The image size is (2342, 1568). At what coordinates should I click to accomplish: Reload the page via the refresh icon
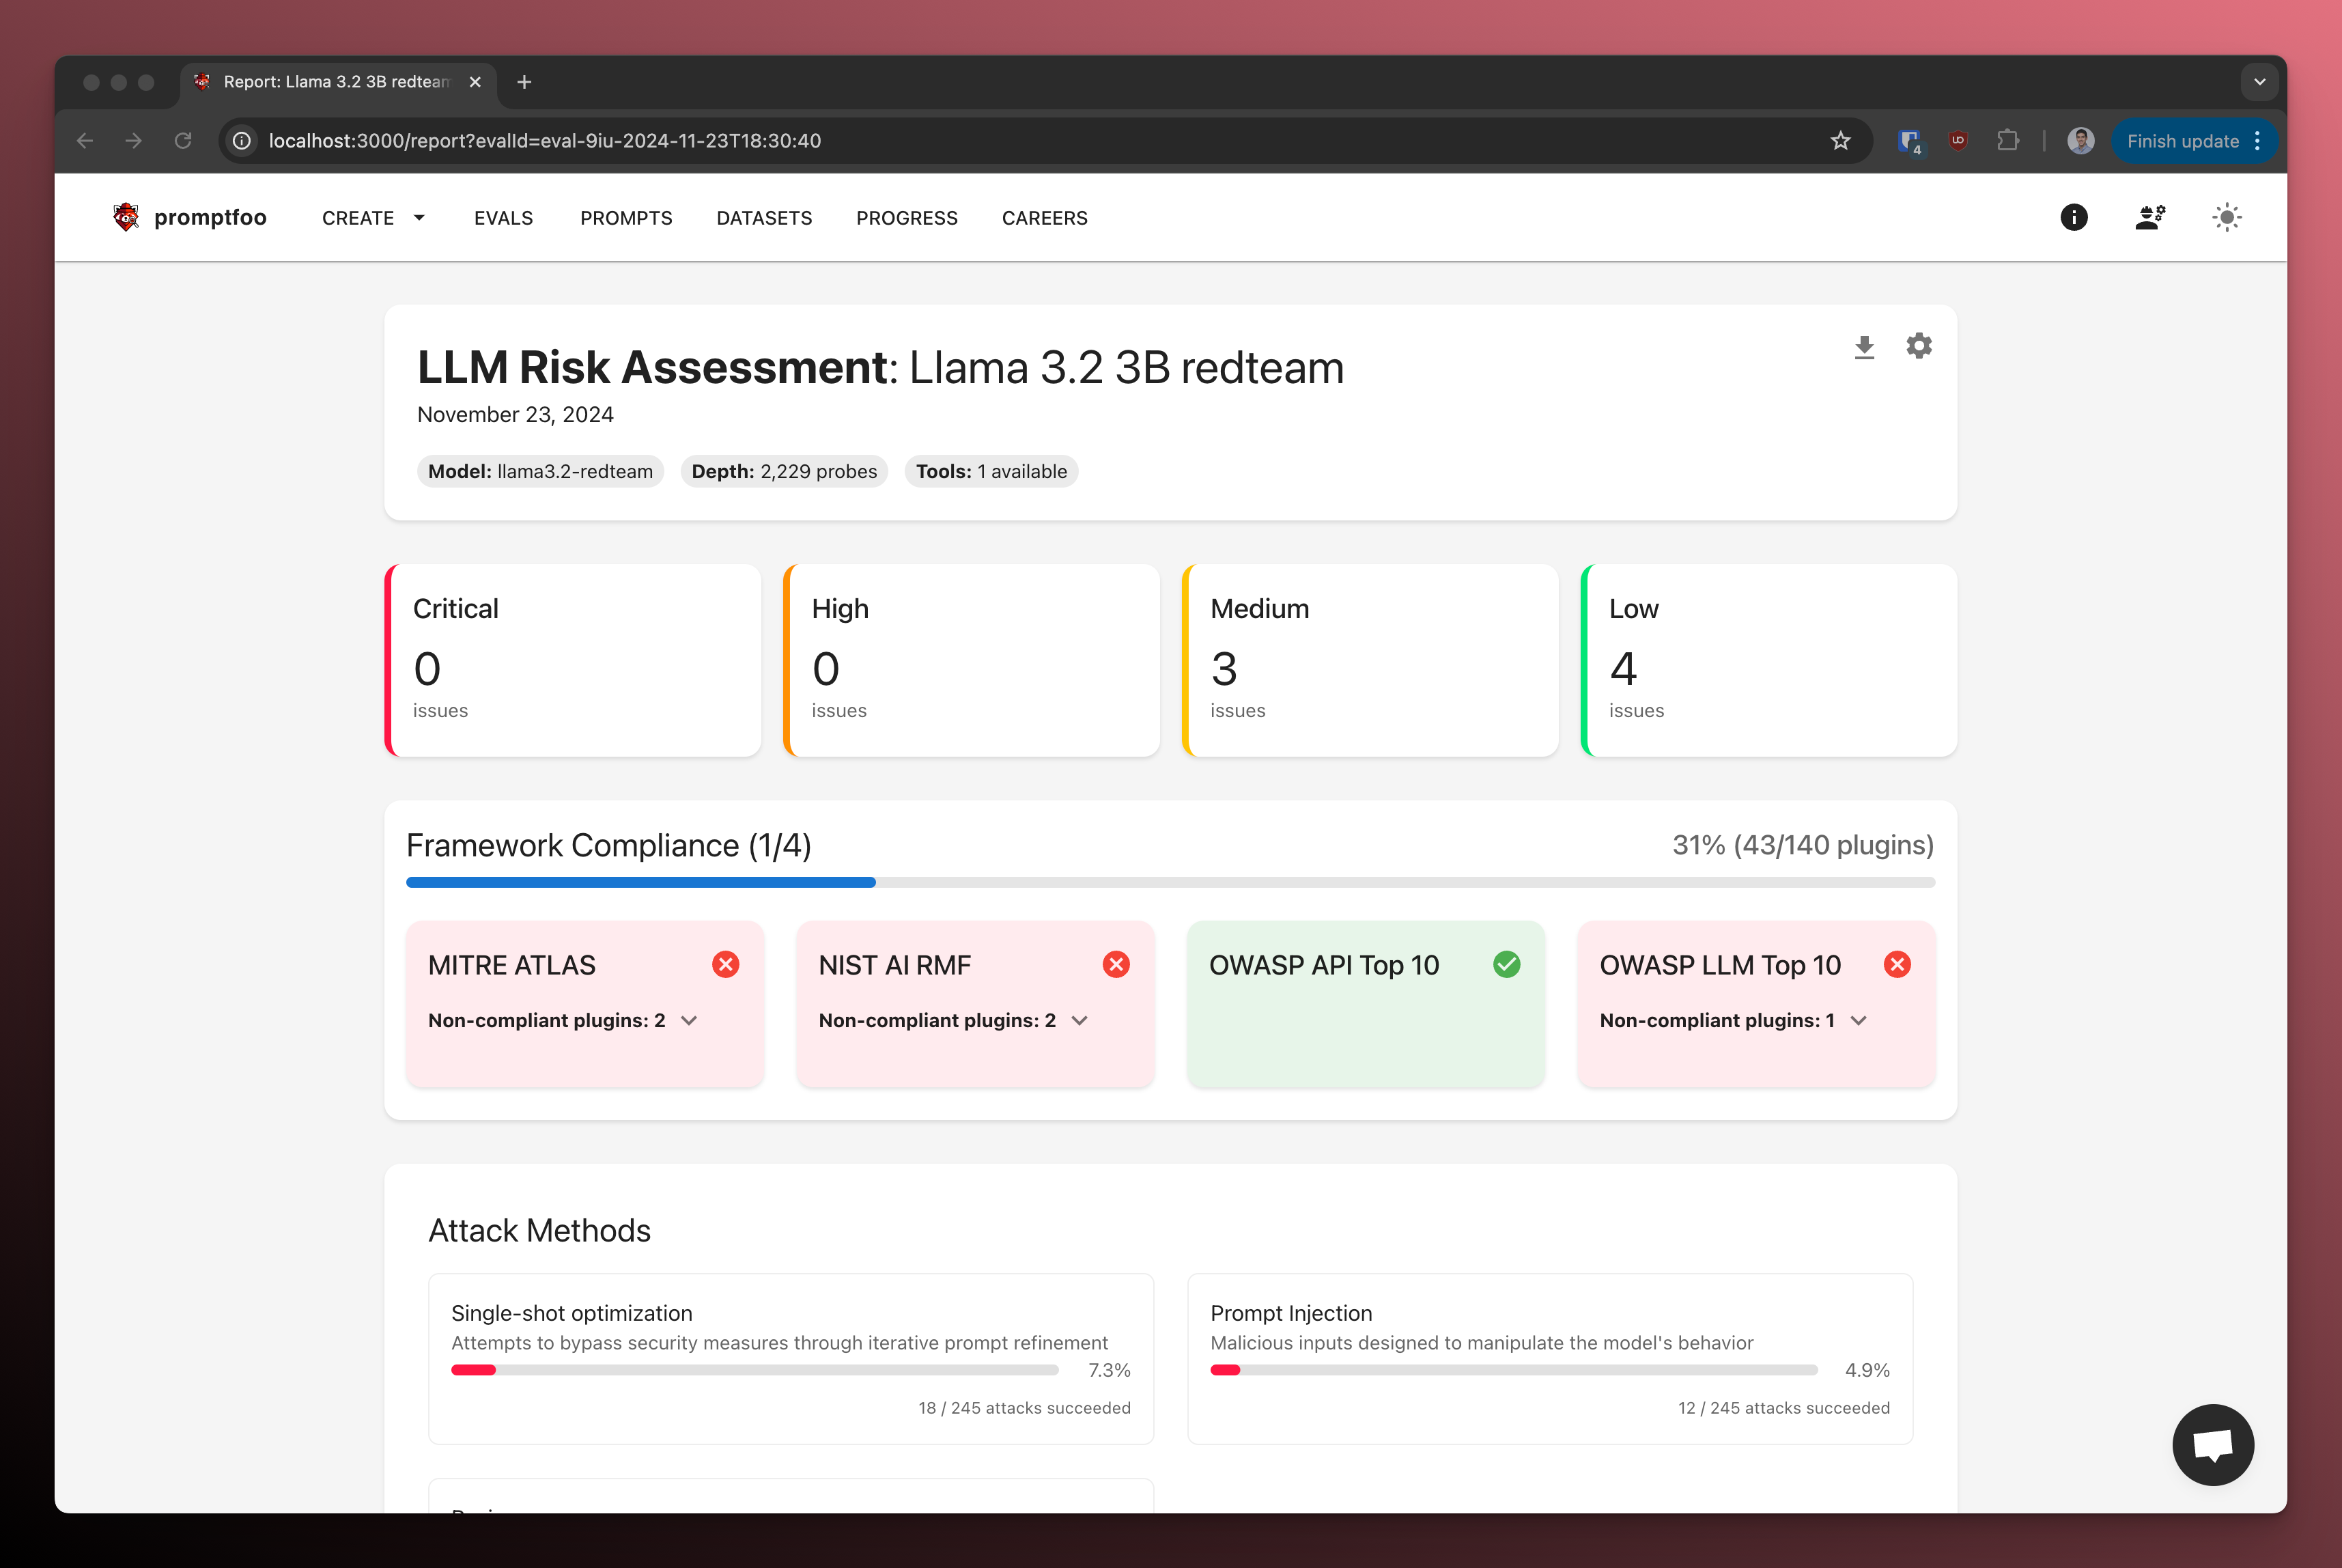(184, 140)
